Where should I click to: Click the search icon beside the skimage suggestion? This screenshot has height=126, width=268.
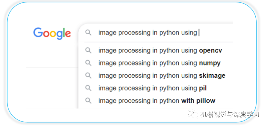click(x=88, y=76)
